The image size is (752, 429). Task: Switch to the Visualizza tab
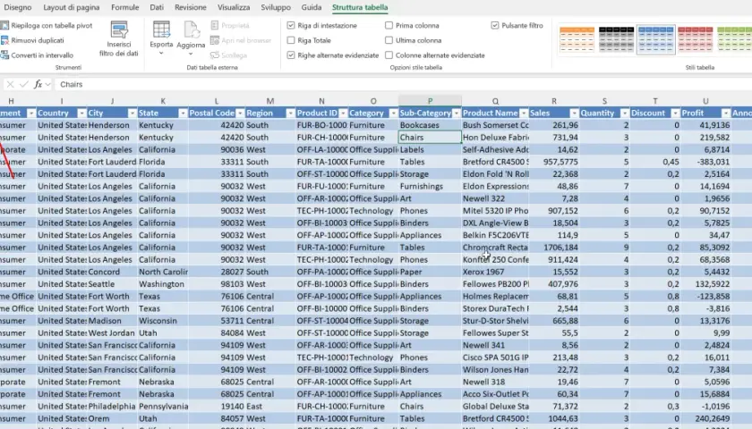234,7
